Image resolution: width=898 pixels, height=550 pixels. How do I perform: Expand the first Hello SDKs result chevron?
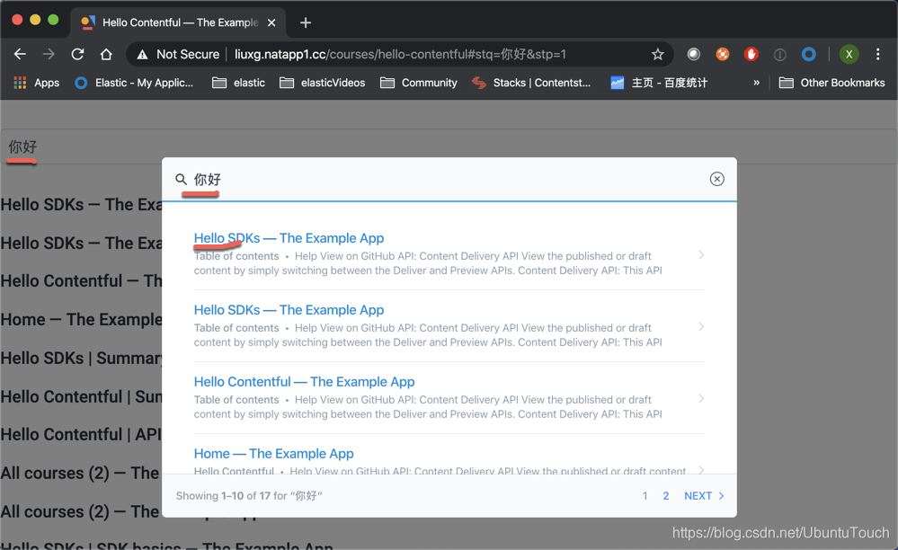[701, 255]
